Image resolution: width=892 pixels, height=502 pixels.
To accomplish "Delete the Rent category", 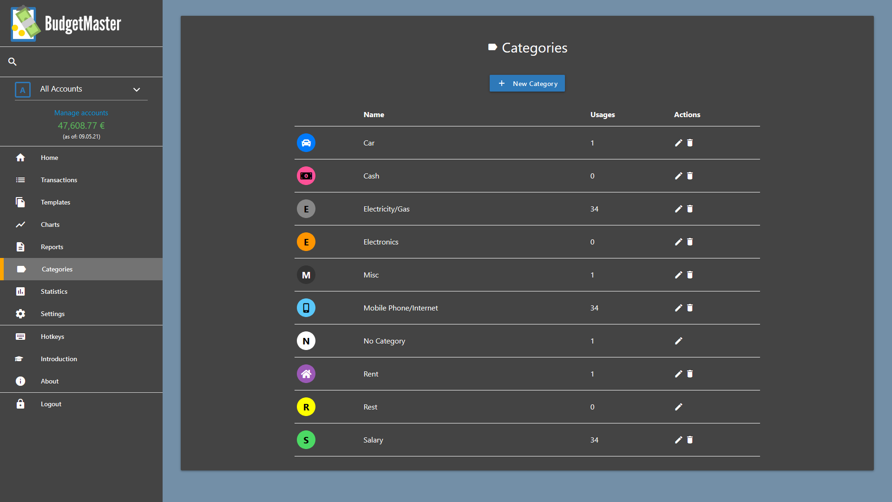I will [x=690, y=374].
